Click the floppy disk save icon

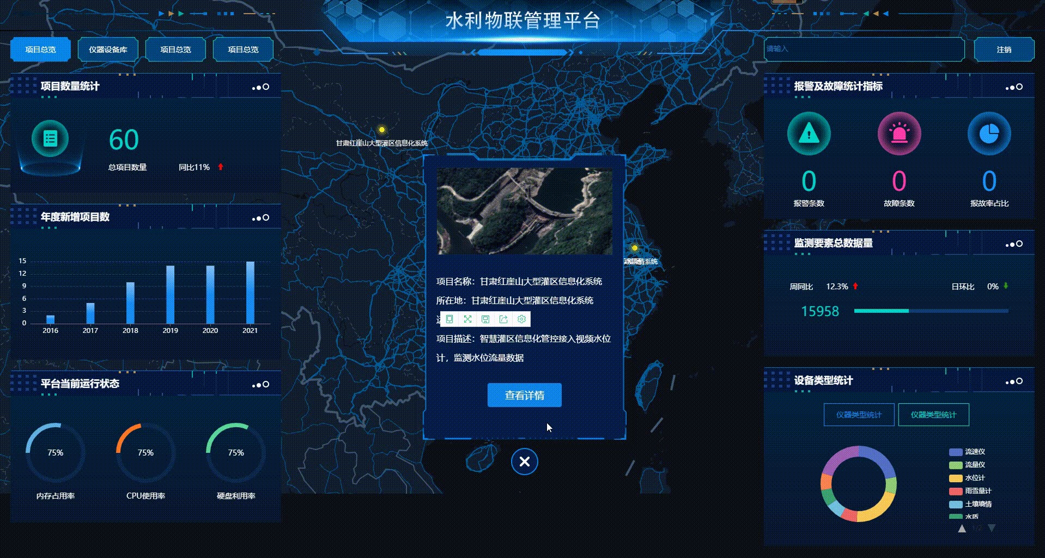pyautogui.click(x=485, y=319)
